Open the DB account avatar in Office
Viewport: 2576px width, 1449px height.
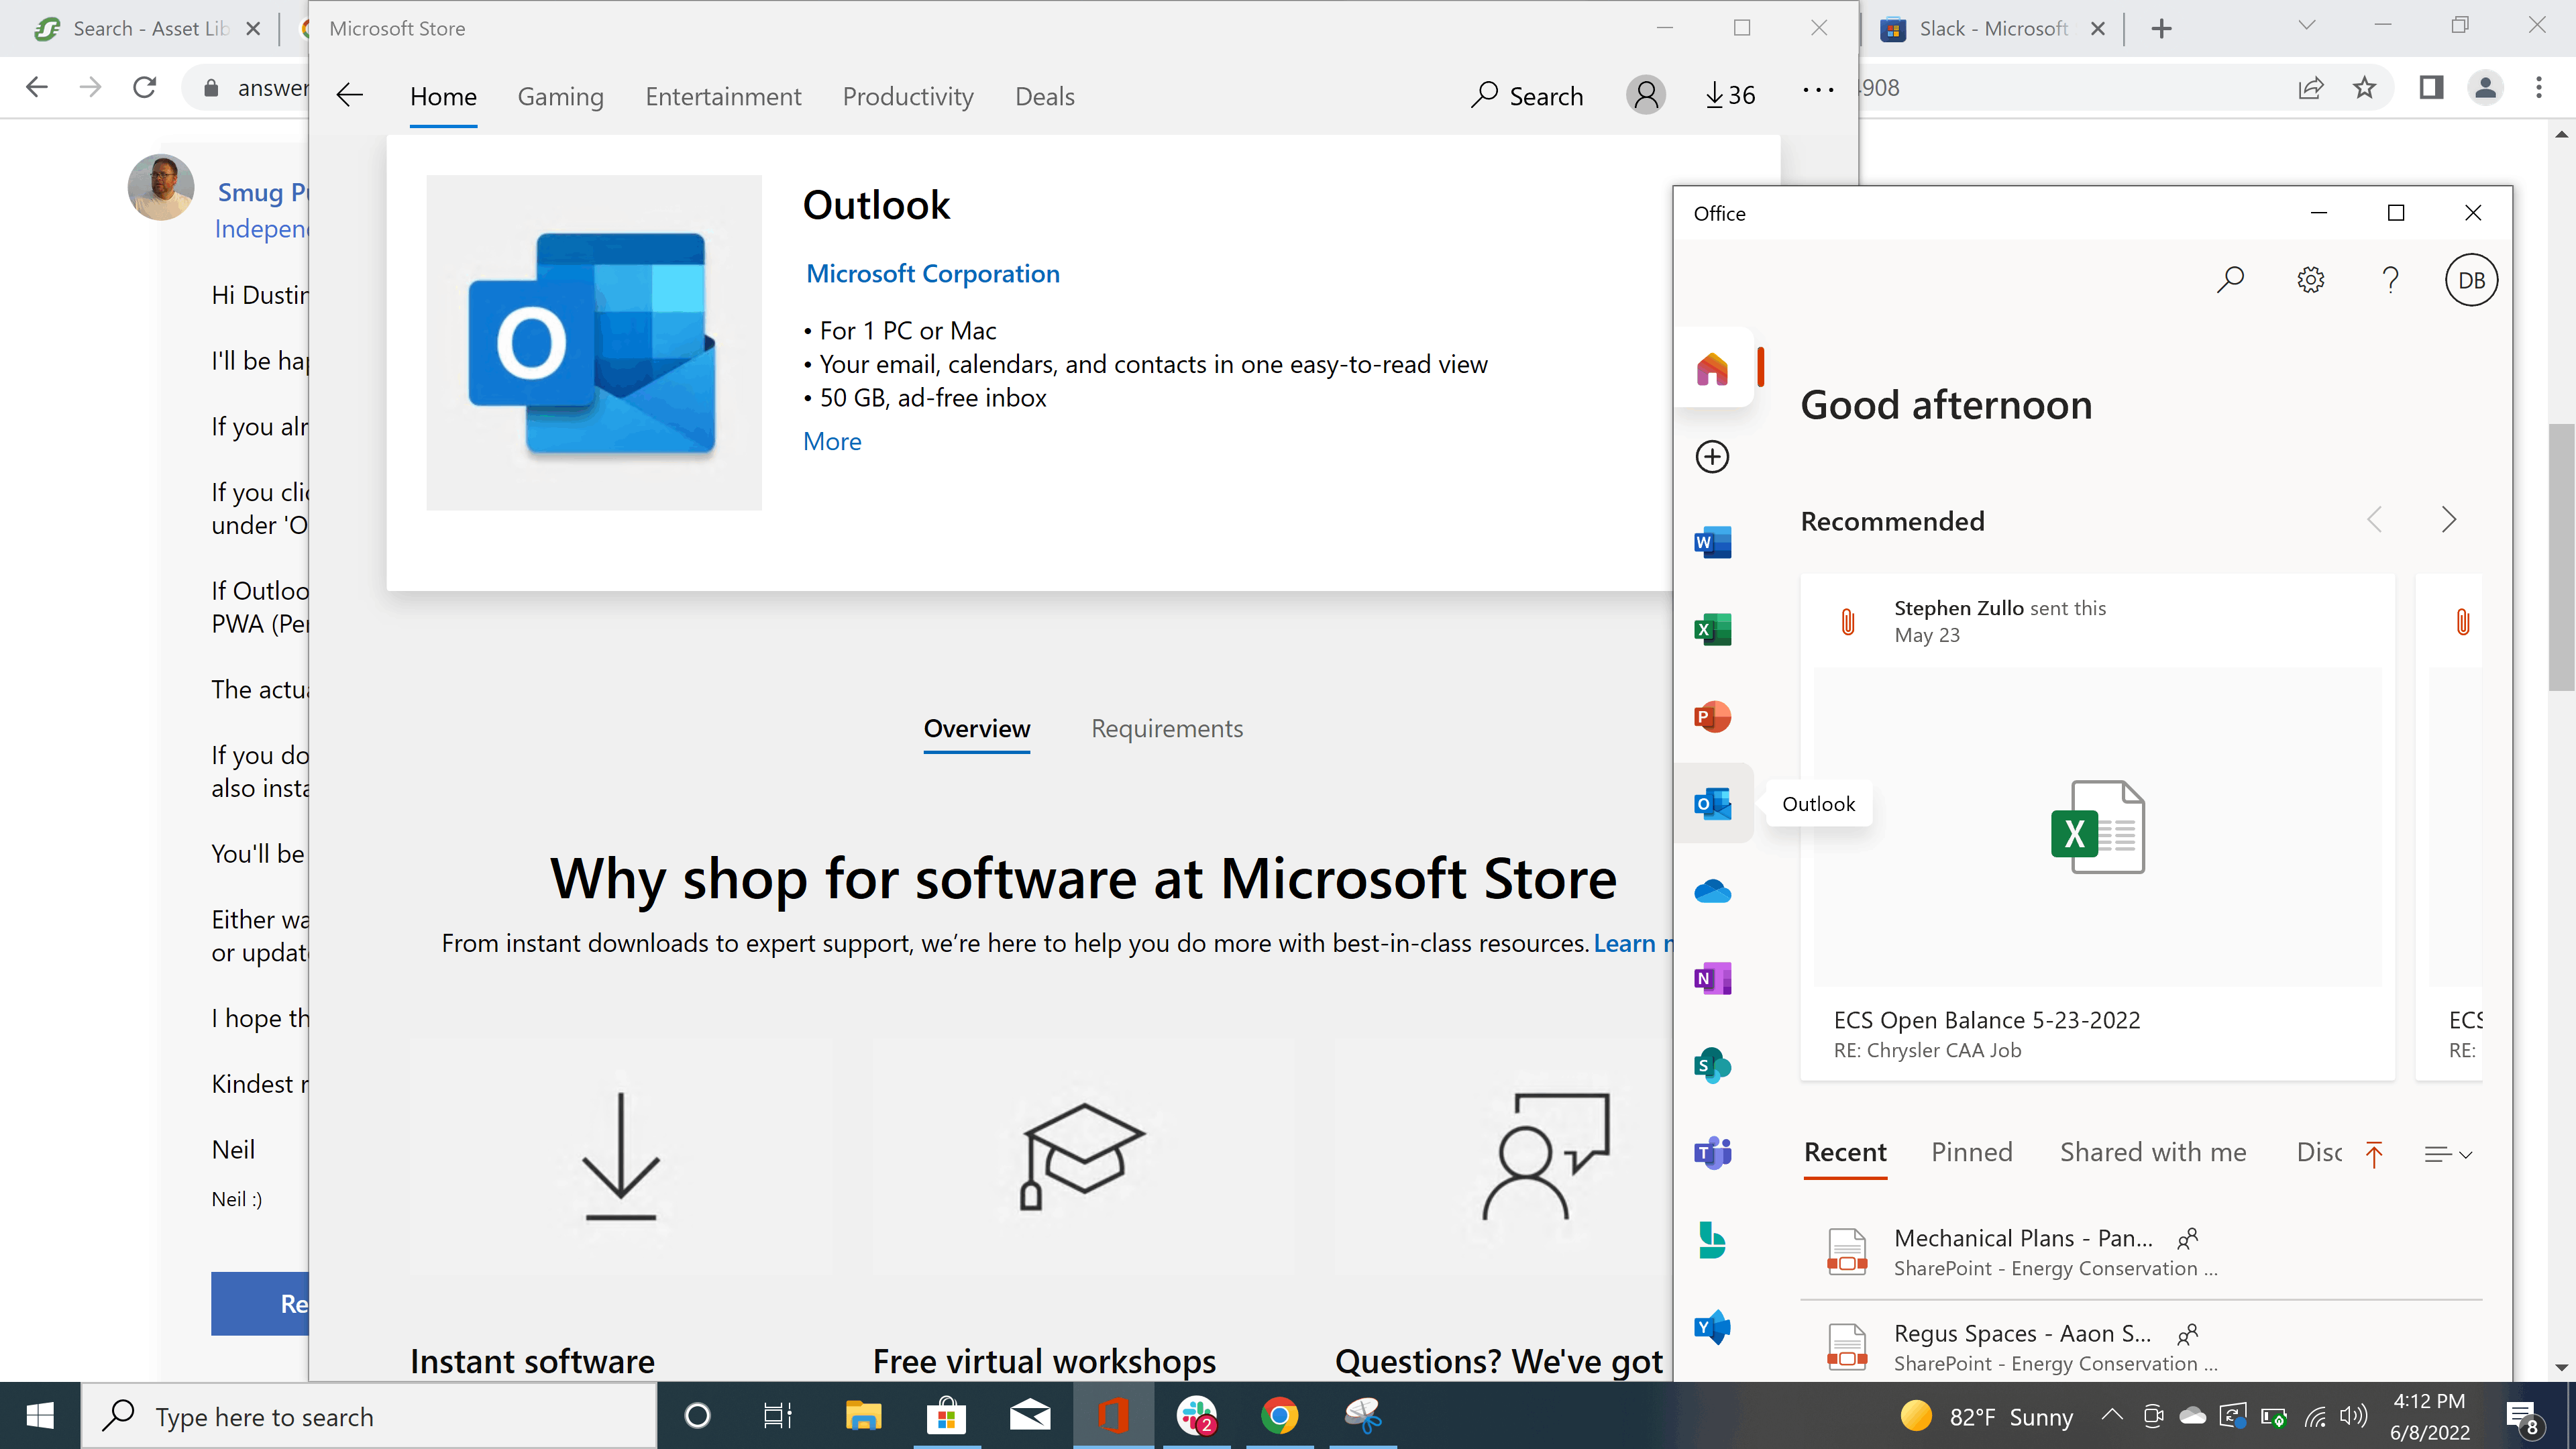click(2471, 280)
